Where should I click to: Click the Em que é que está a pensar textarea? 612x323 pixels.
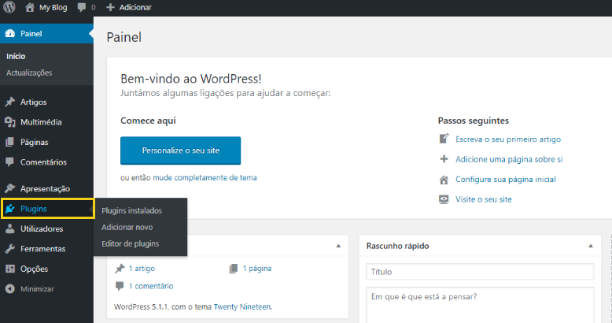pyautogui.click(x=480, y=306)
